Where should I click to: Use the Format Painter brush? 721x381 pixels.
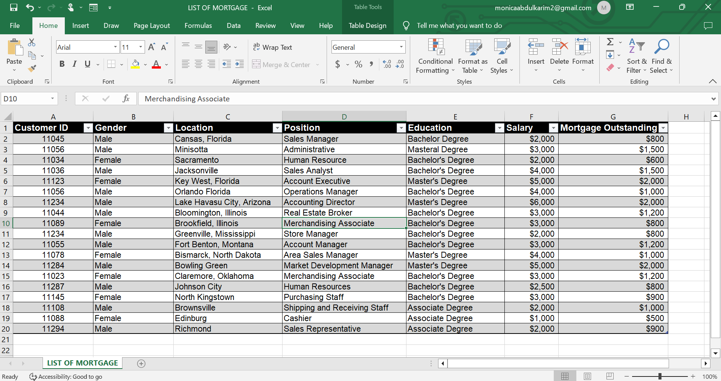32,69
